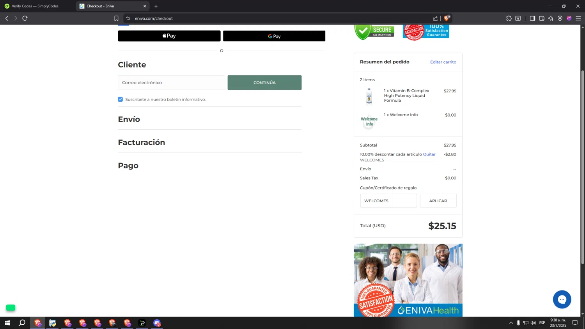Close the Checkout - Eniva tab
Image resolution: width=585 pixels, height=329 pixels.
tap(145, 6)
